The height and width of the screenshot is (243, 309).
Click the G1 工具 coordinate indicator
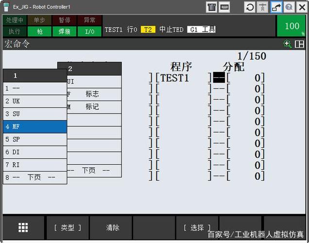201,30
